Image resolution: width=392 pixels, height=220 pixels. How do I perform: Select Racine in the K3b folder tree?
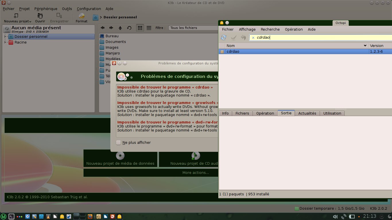tap(17, 42)
